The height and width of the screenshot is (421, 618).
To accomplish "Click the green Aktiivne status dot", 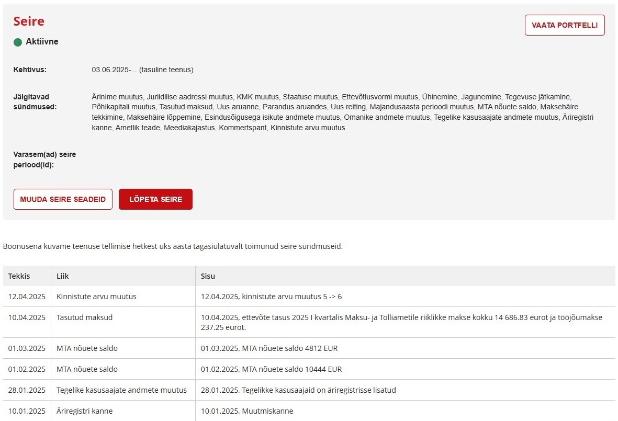I will tap(18, 42).
